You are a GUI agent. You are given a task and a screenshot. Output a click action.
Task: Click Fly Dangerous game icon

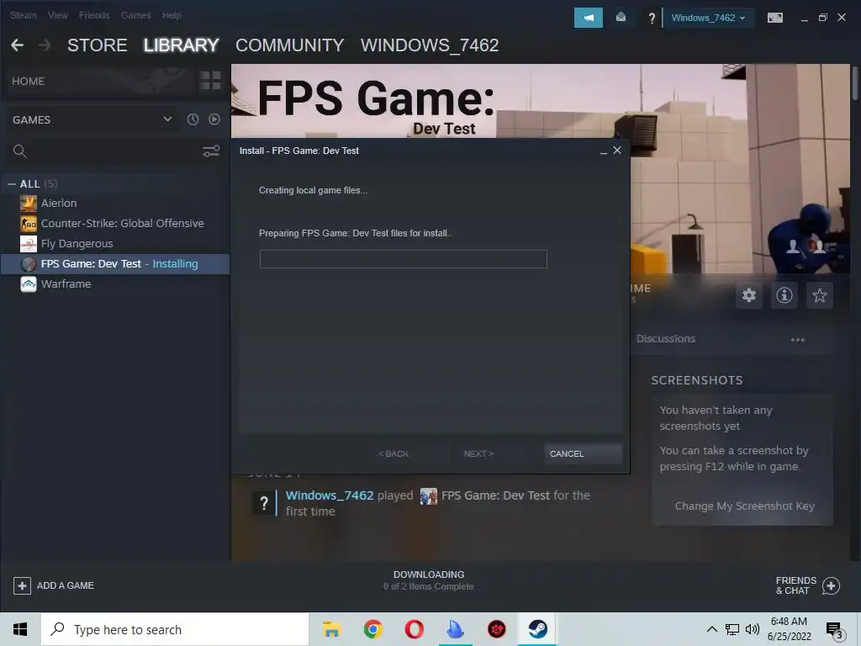coord(28,243)
